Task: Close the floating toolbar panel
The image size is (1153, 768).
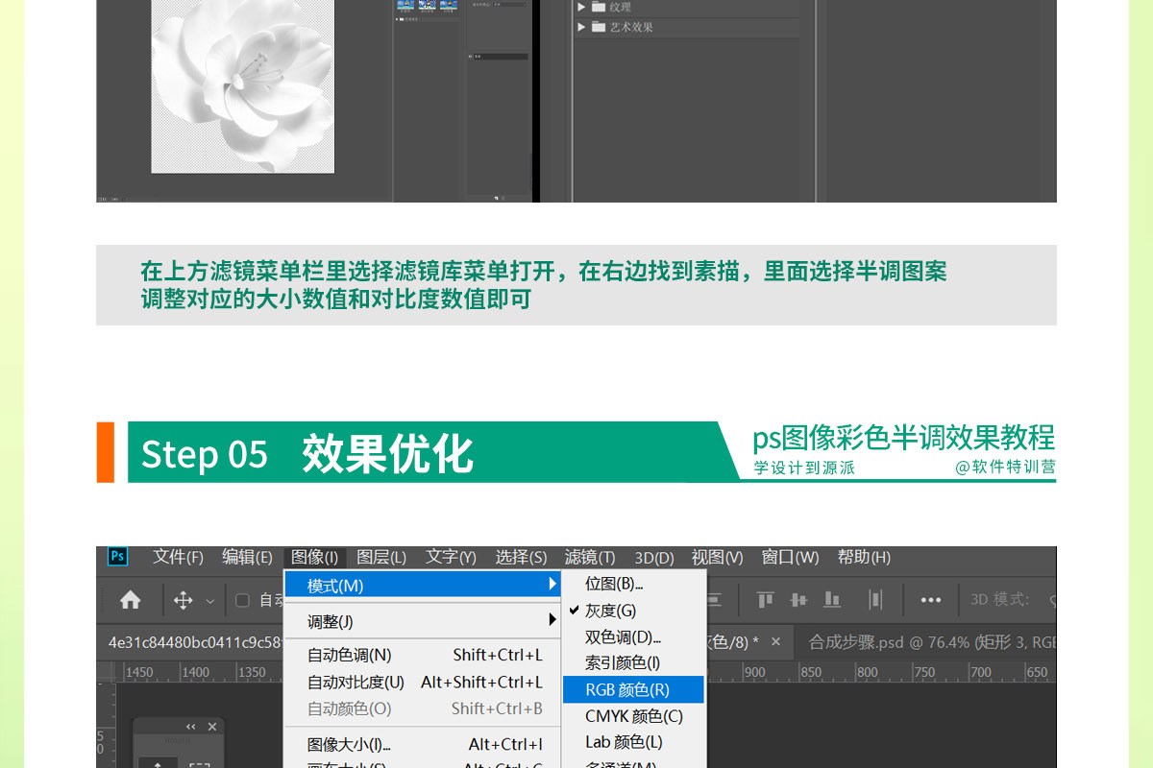Action: coord(212,727)
